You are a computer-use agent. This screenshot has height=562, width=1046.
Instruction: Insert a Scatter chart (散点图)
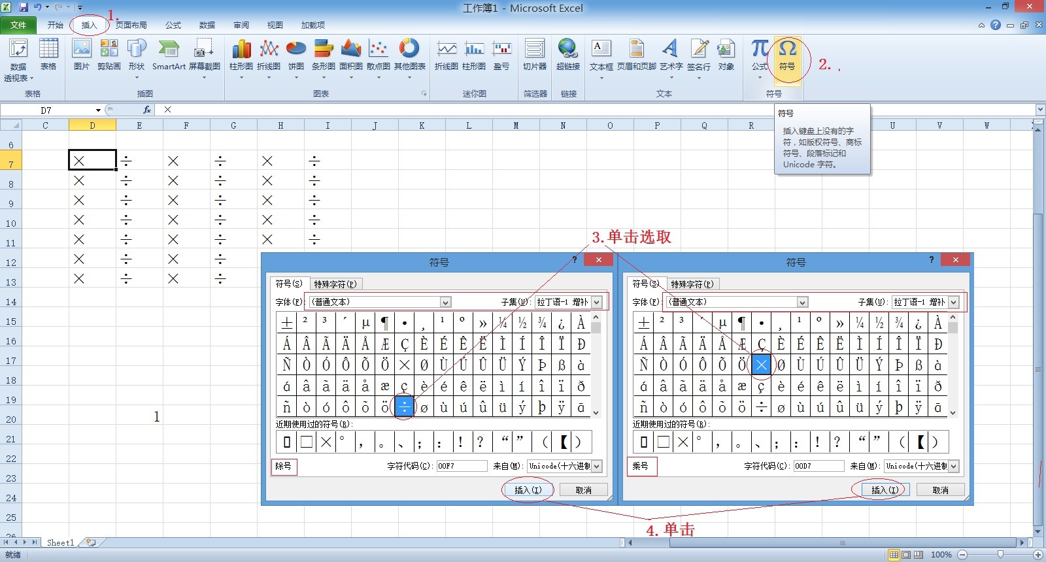click(x=379, y=59)
